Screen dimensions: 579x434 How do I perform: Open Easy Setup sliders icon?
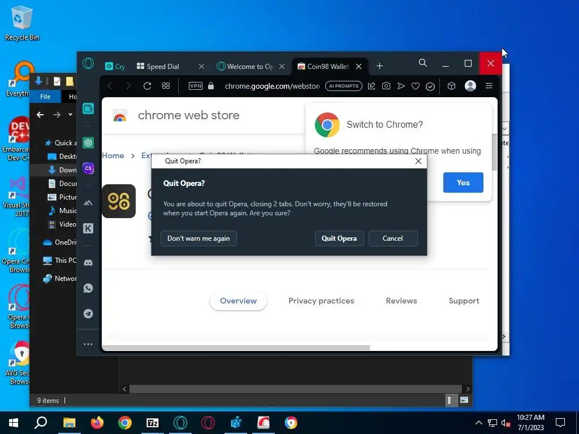click(x=489, y=86)
